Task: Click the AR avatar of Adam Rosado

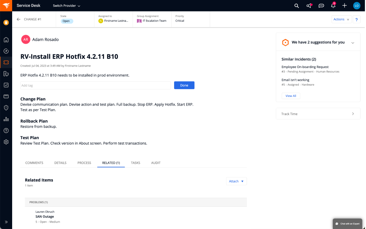Action: 26,39
